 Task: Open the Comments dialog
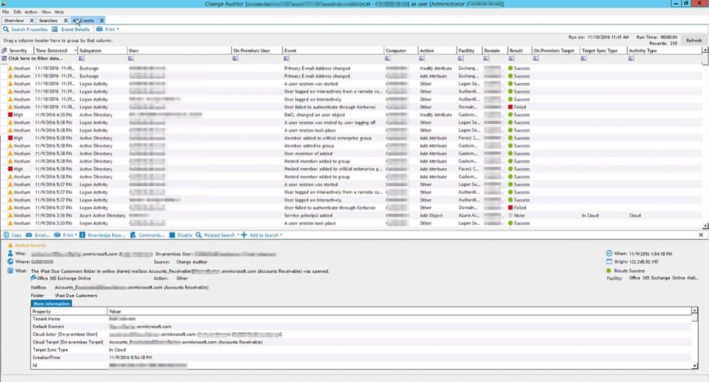pos(149,235)
